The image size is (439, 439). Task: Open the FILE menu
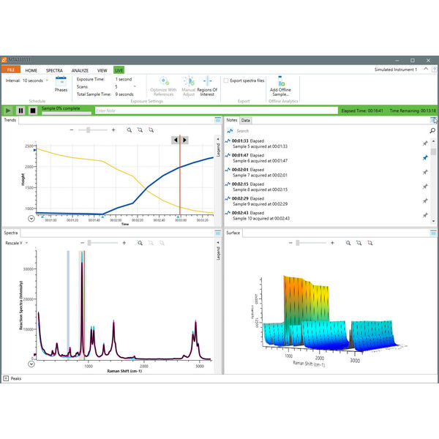point(11,70)
